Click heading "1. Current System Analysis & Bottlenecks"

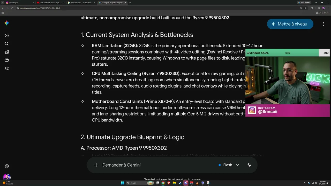pos(137,35)
